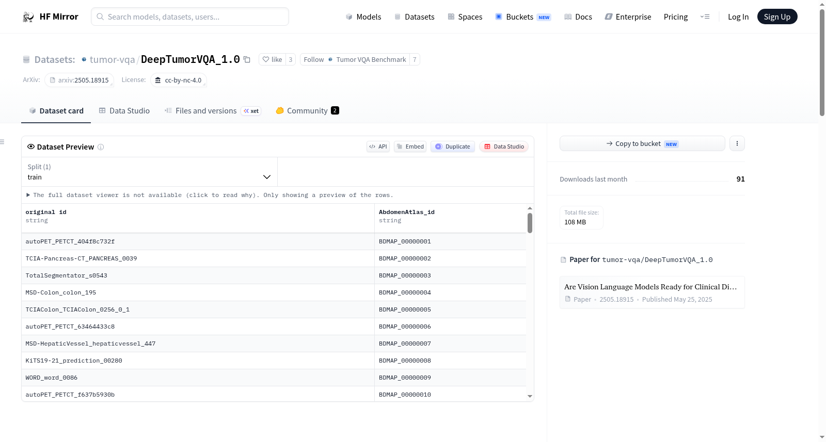Select cell MSD-Colon_colon_195
826x442 pixels.
(x=198, y=292)
